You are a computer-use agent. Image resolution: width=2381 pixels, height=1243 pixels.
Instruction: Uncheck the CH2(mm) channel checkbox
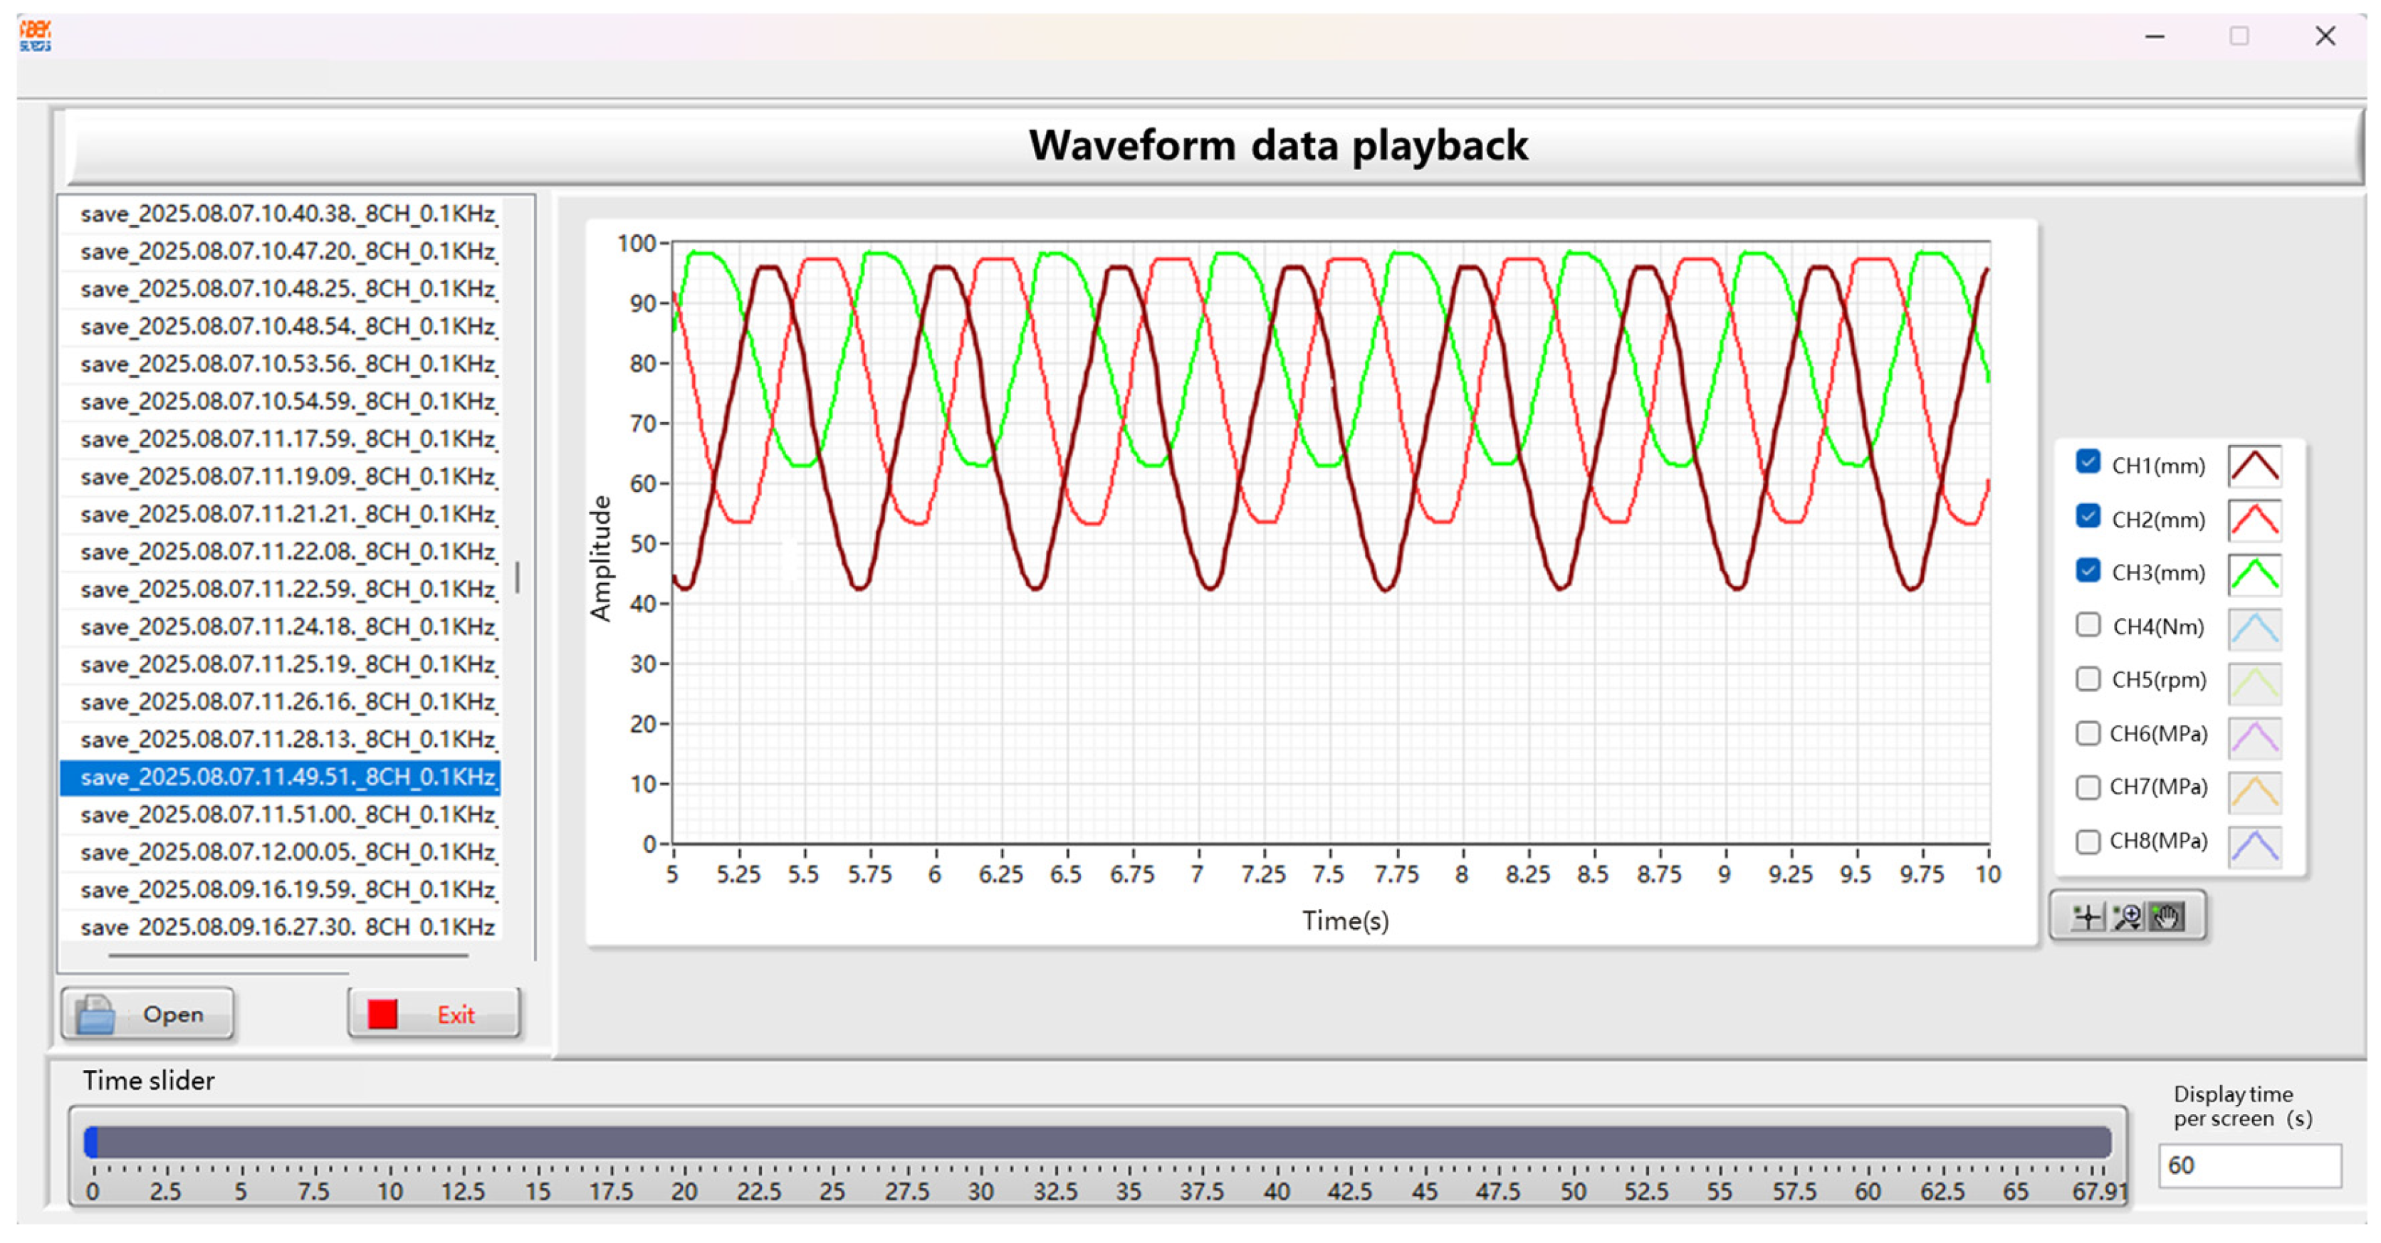(2088, 515)
